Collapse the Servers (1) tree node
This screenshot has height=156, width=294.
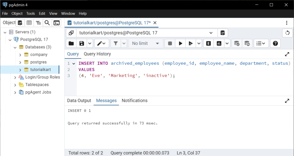5,32
